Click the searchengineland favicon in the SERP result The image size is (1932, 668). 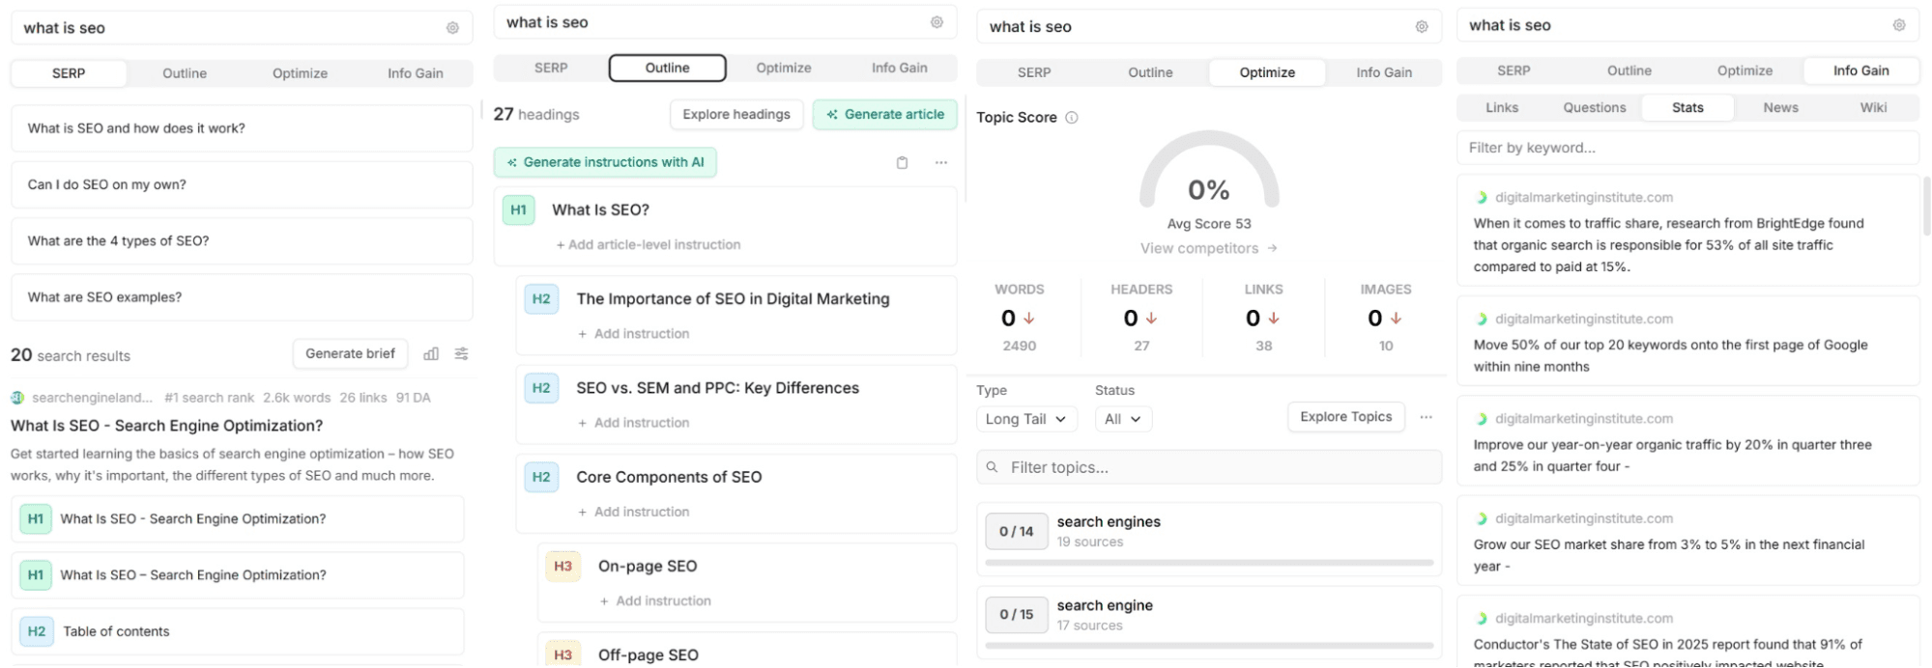click(17, 398)
